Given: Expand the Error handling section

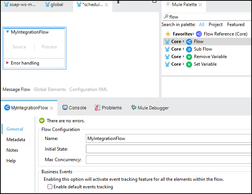Looking at the screenshot, I should (8, 63).
